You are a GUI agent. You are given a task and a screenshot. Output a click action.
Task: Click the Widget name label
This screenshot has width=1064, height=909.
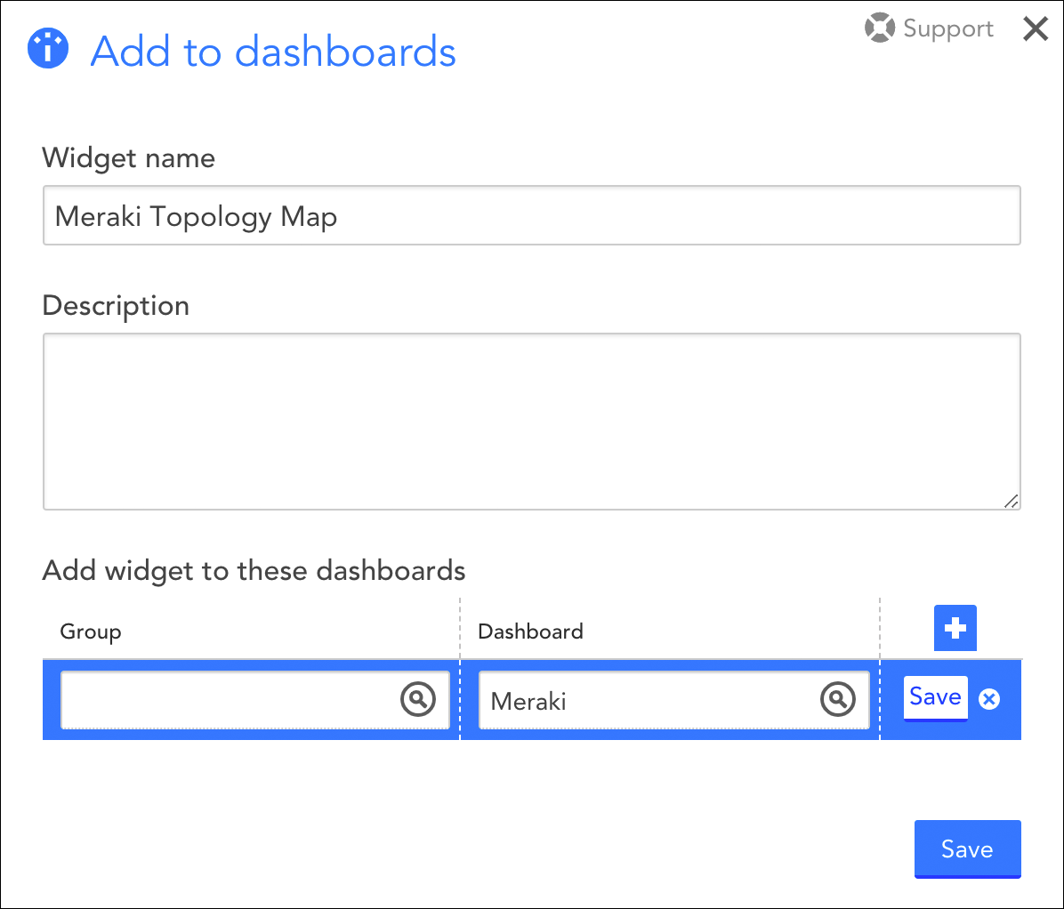pyautogui.click(x=129, y=158)
